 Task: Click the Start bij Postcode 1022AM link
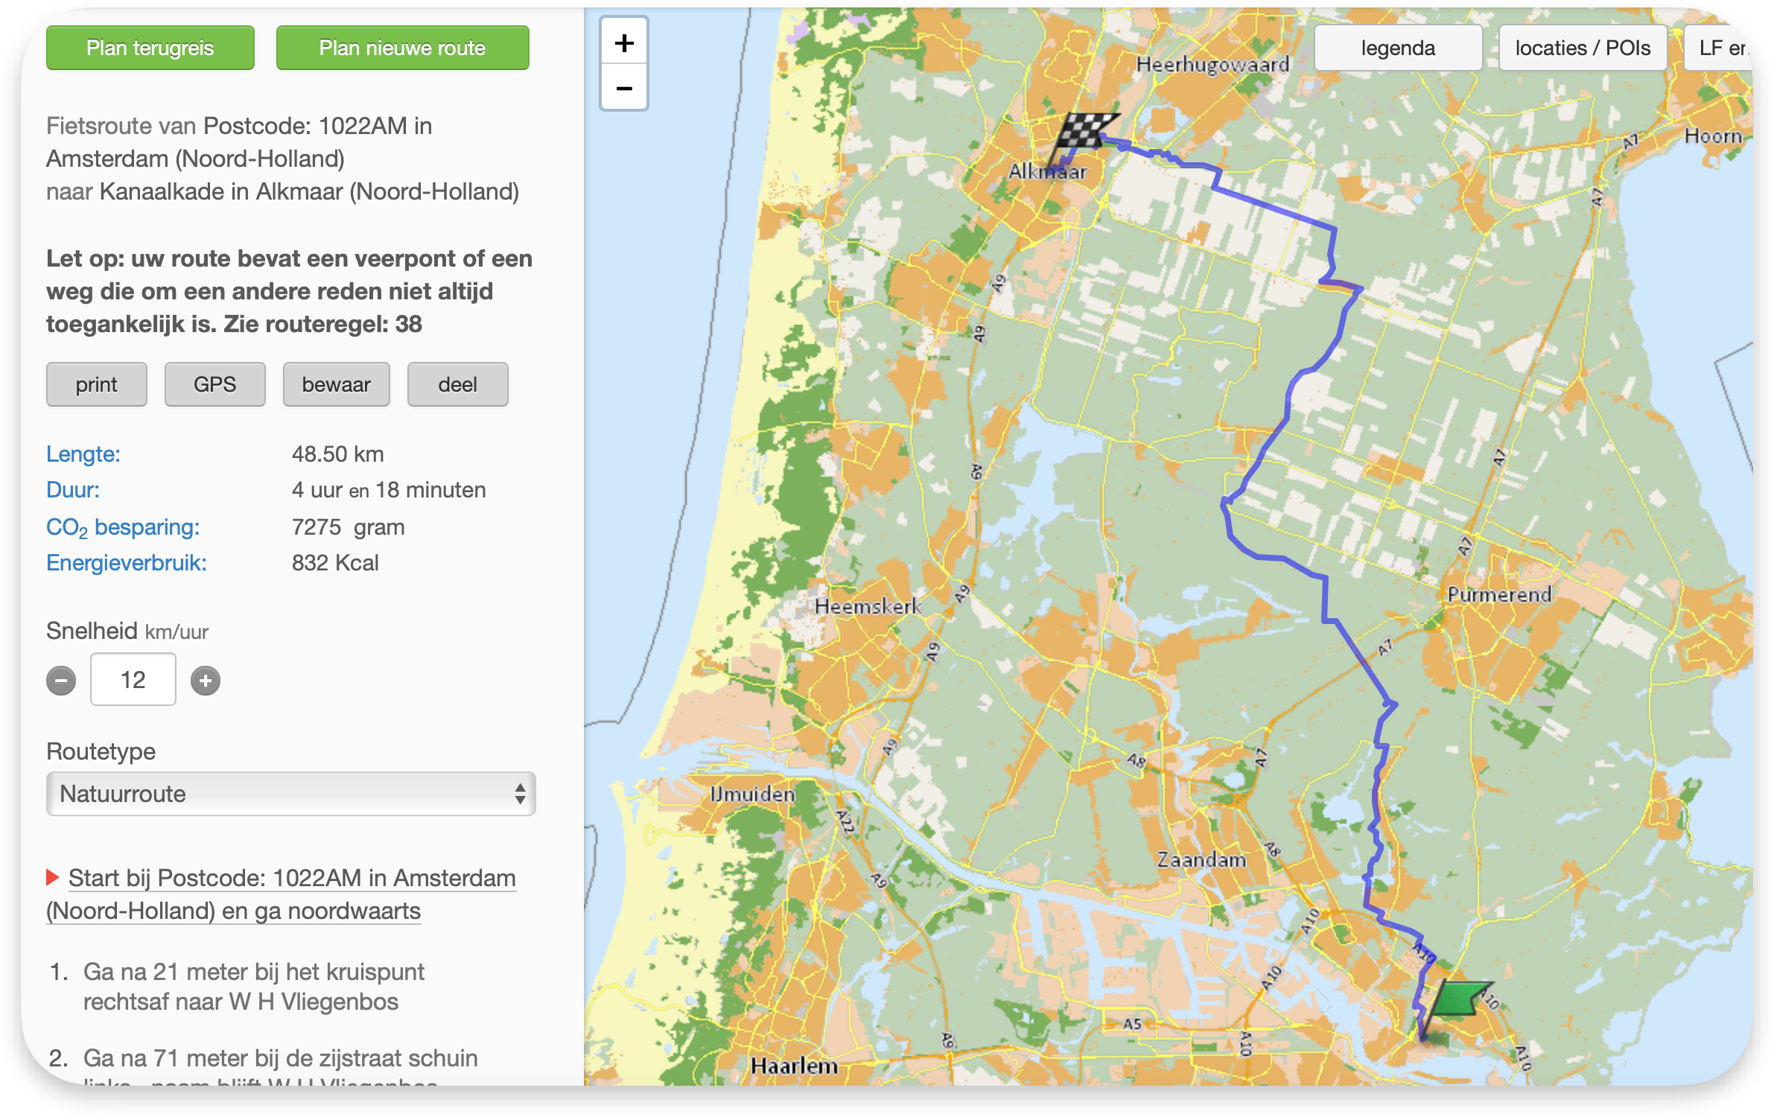pyautogui.click(x=292, y=879)
